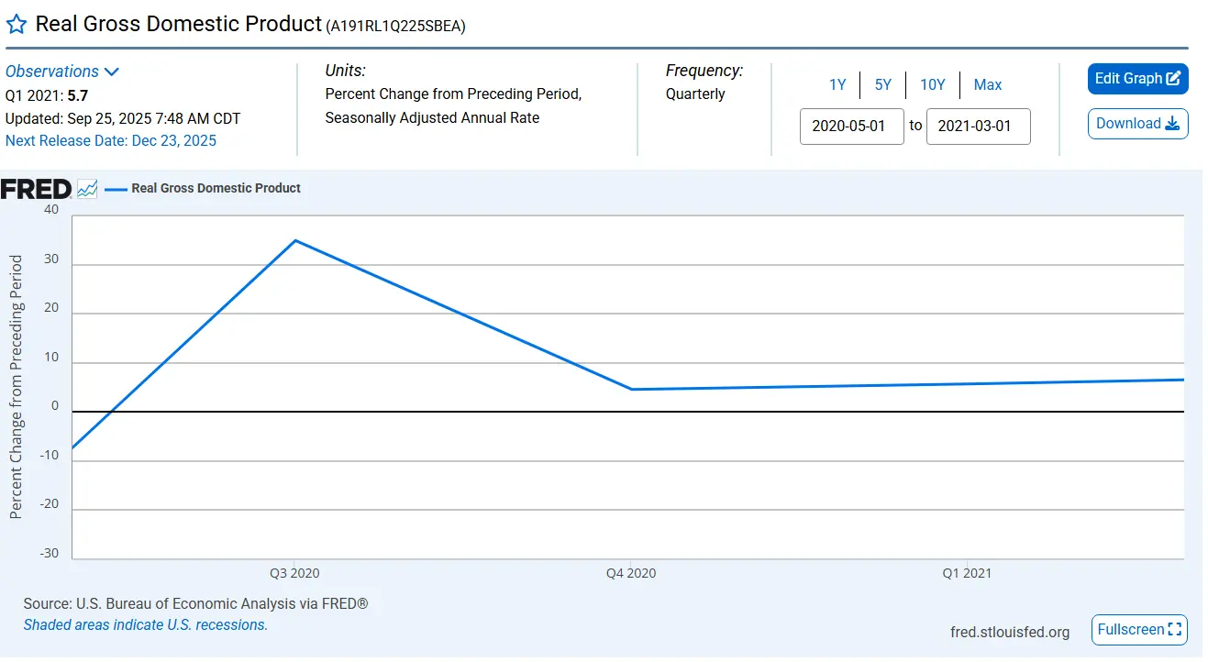Select the 5Y time range
The width and height of the screenshot is (1208, 662).
(x=882, y=84)
